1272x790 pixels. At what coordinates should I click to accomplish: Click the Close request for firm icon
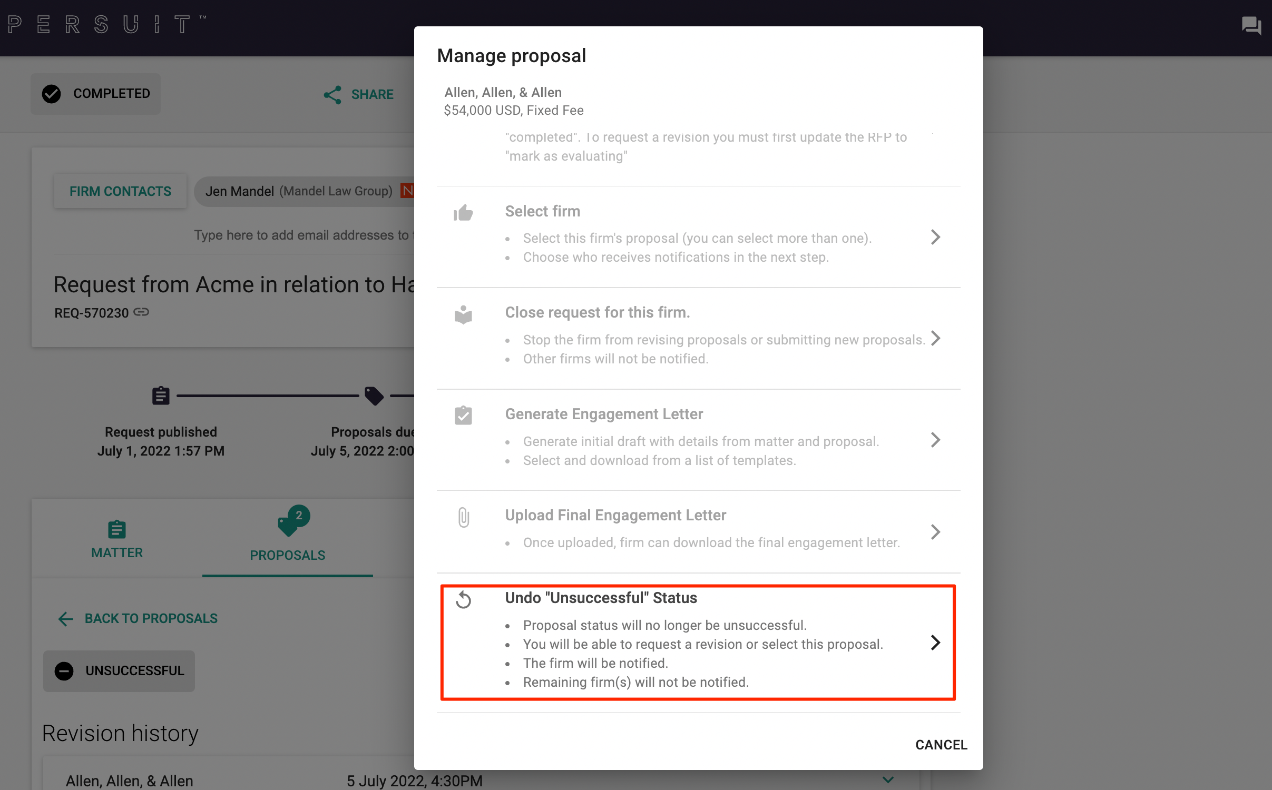(463, 314)
